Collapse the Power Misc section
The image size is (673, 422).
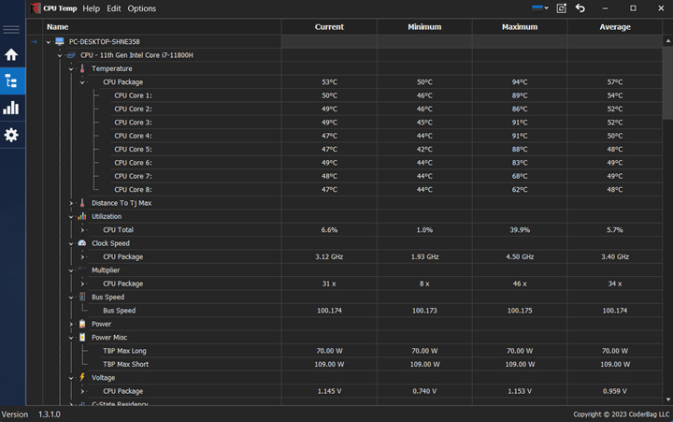pyautogui.click(x=71, y=338)
